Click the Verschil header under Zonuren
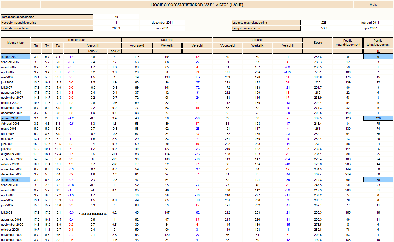 287,45
